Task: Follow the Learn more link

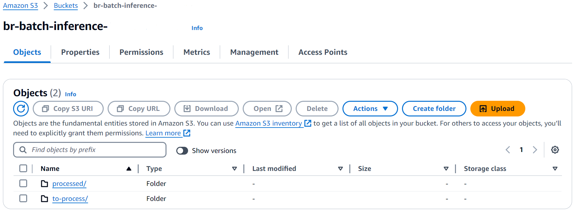Action: pos(163,133)
